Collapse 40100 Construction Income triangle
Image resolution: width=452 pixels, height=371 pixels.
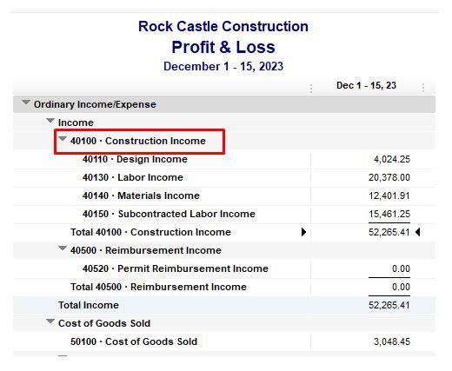click(x=63, y=139)
